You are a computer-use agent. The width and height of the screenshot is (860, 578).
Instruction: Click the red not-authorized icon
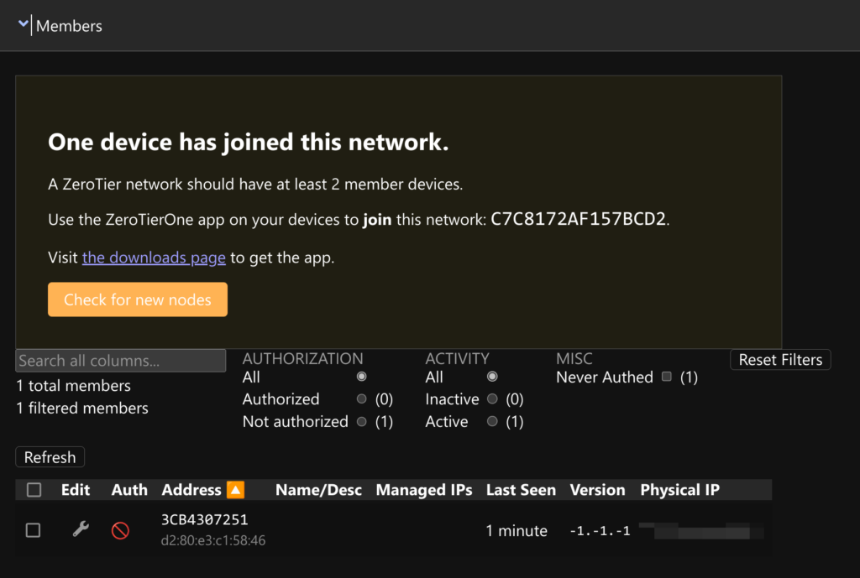coord(120,530)
